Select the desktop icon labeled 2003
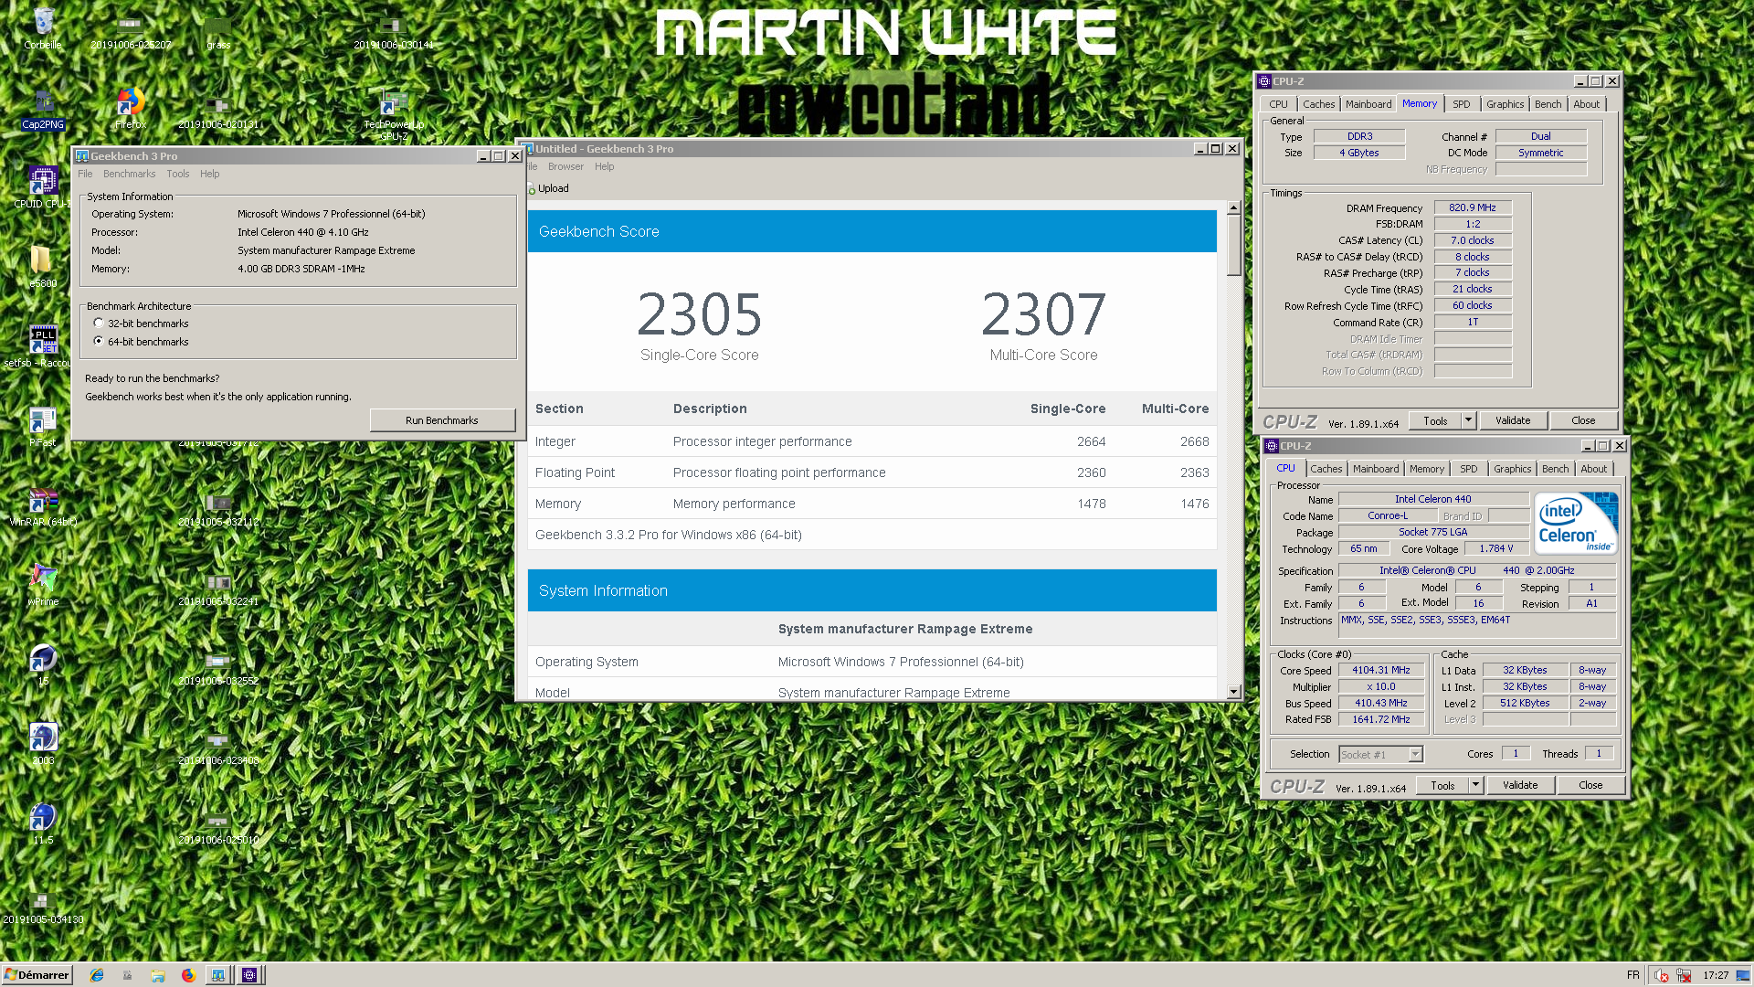The image size is (1754, 987). pyautogui.click(x=43, y=744)
